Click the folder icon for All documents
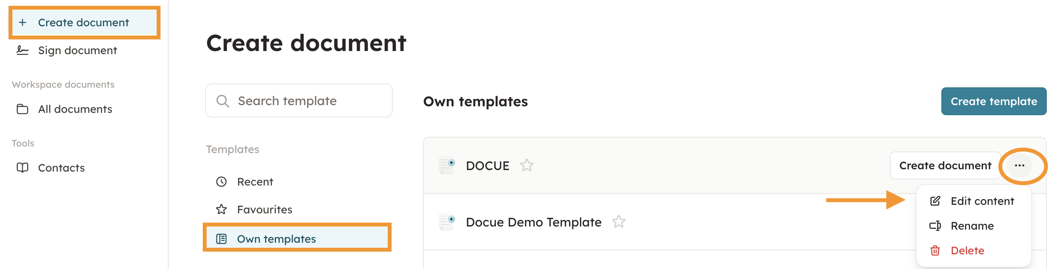Screen dimensions: 1053x269 pyautogui.click(x=22, y=109)
